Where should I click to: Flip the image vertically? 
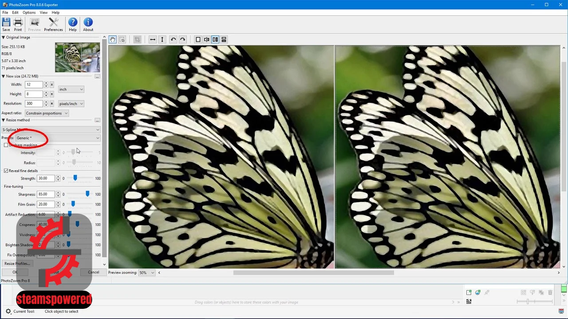click(162, 39)
